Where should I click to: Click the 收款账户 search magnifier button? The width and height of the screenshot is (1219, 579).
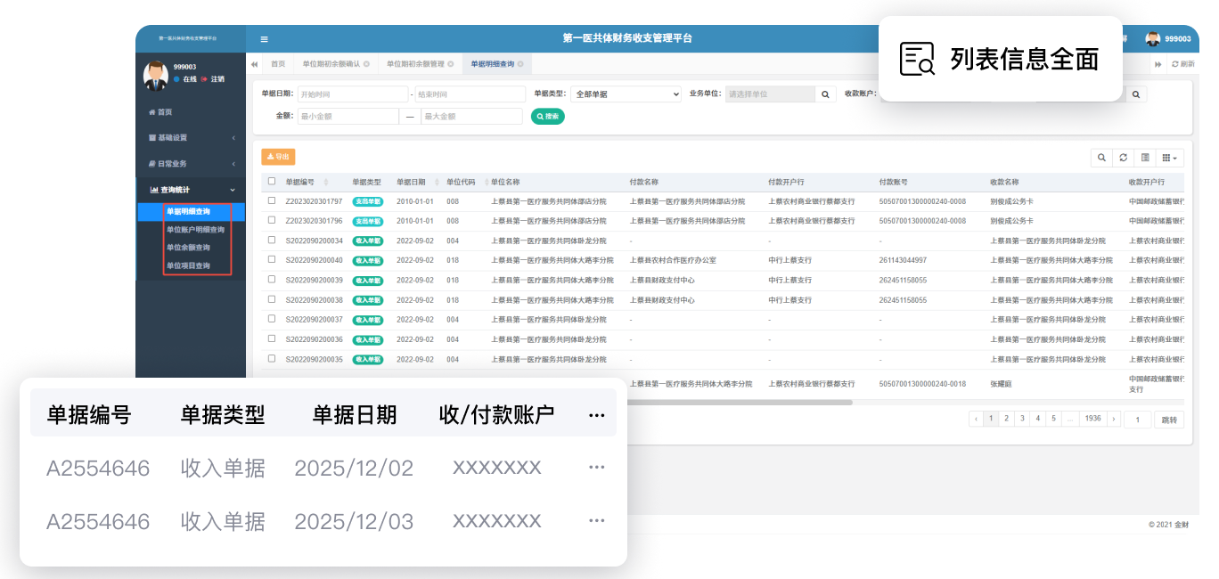pos(1136,94)
